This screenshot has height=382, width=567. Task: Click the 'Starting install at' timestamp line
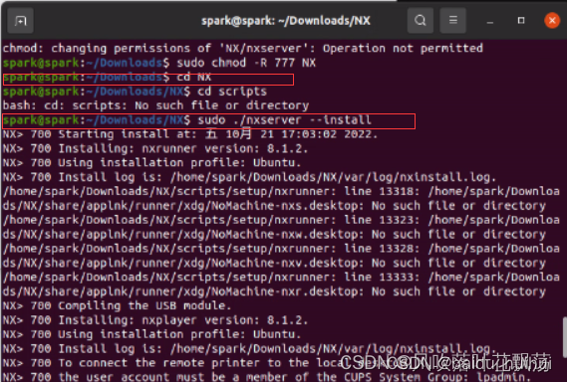pos(190,134)
